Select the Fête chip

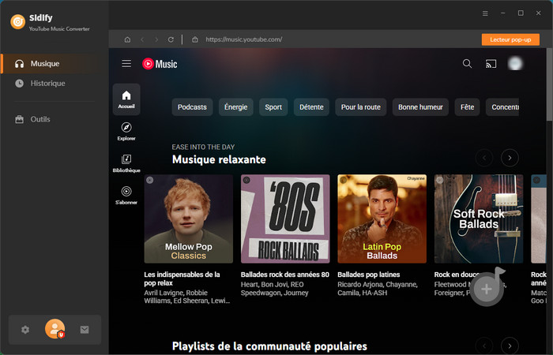[467, 107]
